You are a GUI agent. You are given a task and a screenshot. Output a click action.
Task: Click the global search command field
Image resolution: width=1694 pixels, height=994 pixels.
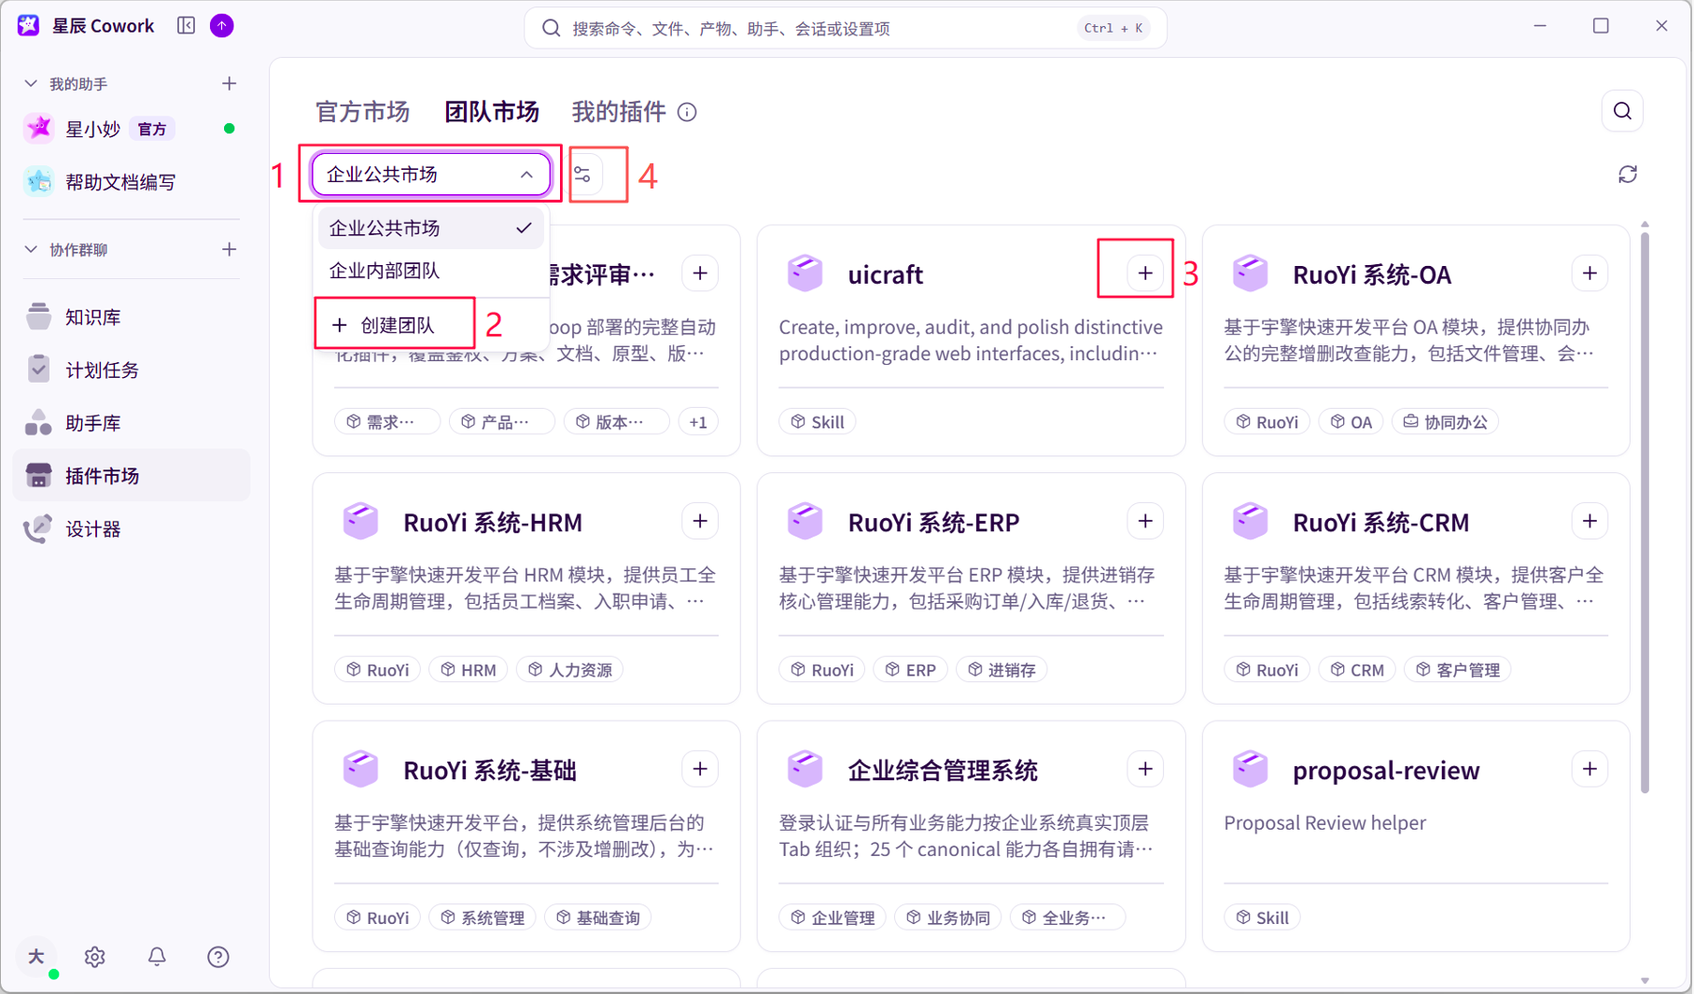tap(846, 28)
